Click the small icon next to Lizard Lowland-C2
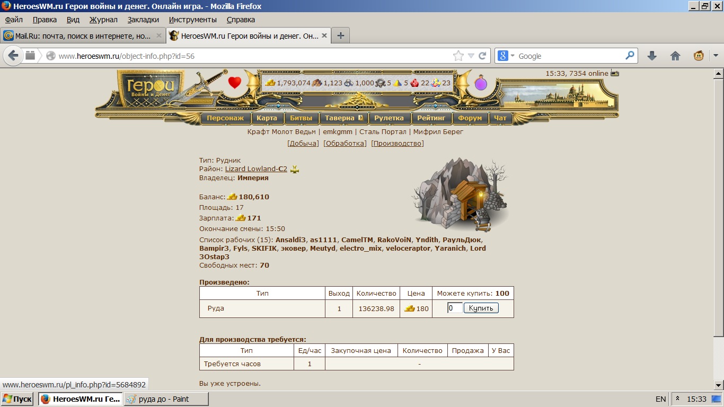Viewport: 724px width, 407px height. [295, 169]
